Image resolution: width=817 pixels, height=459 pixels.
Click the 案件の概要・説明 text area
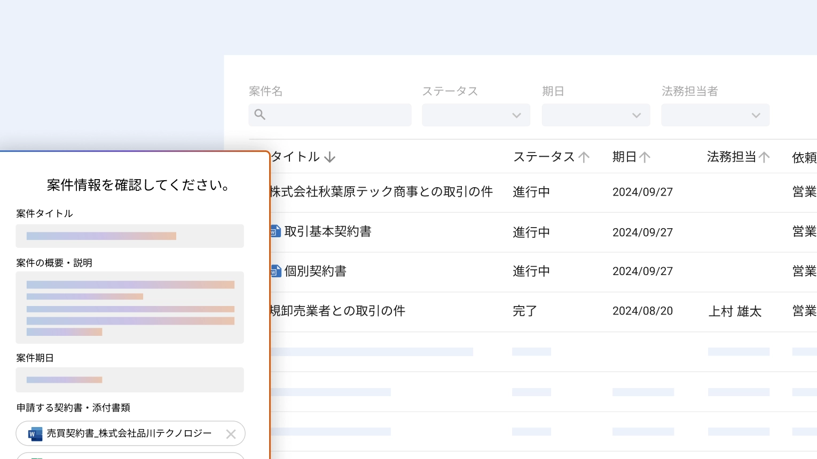pos(130,308)
